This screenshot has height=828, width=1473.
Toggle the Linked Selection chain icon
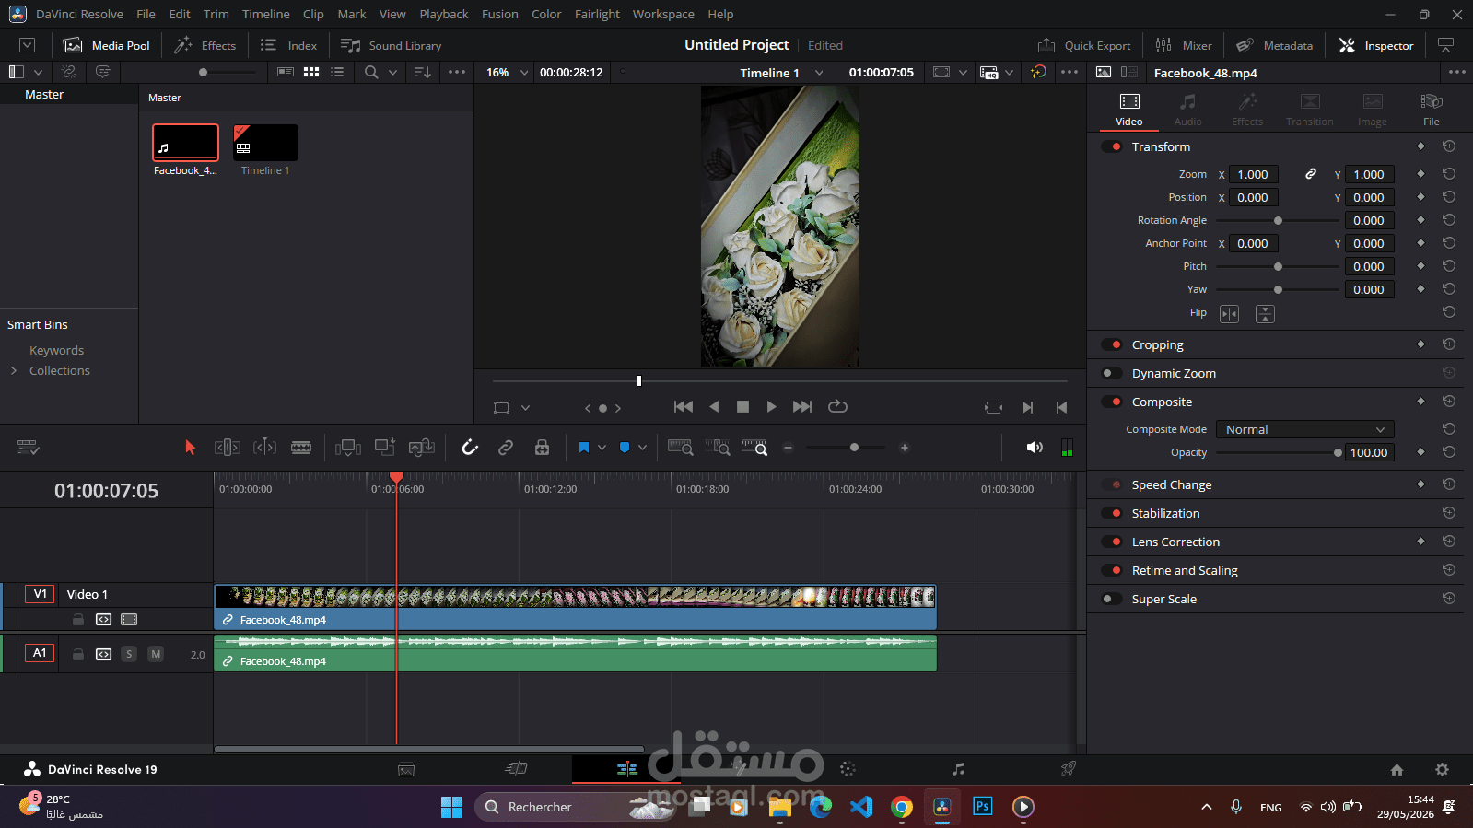click(506, 448)
